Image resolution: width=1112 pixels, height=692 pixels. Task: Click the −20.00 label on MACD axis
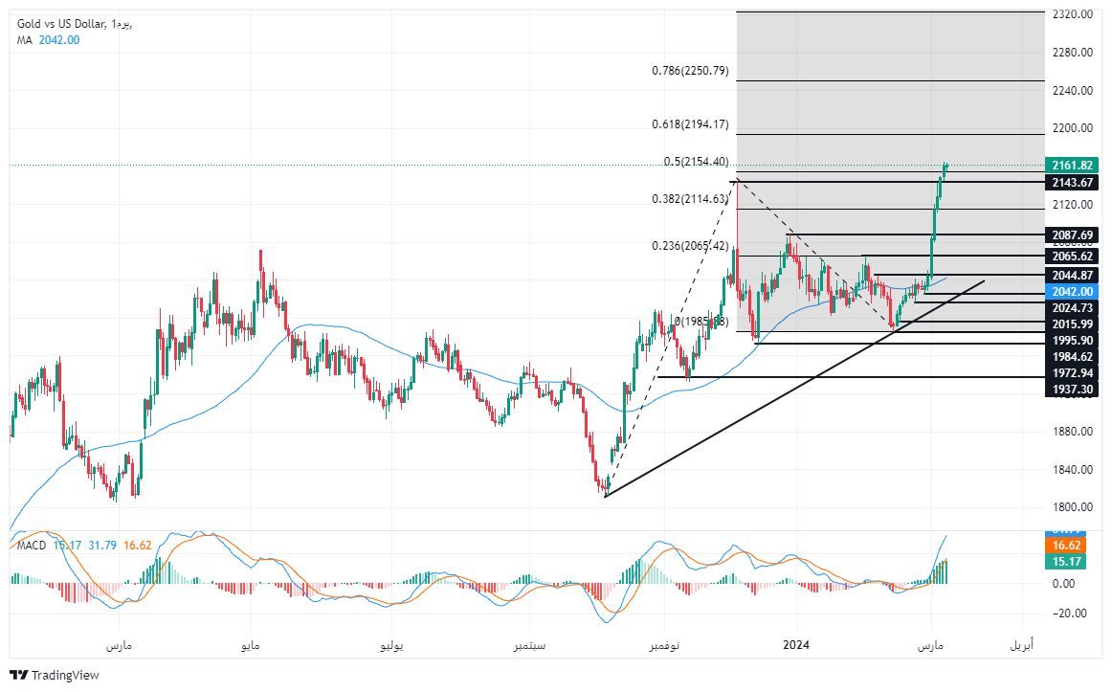1070,614
